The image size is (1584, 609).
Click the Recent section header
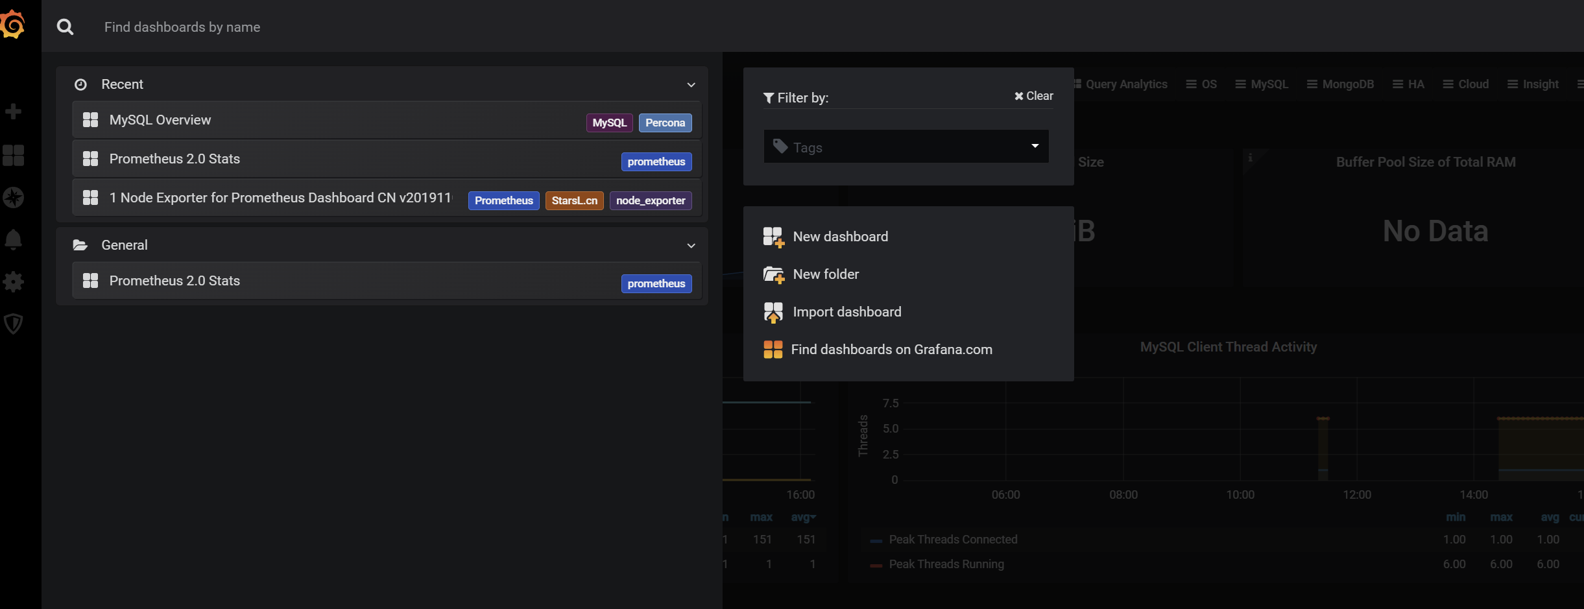[x=382, y=84]
